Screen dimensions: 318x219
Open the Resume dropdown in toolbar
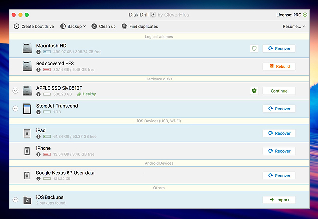294,26
